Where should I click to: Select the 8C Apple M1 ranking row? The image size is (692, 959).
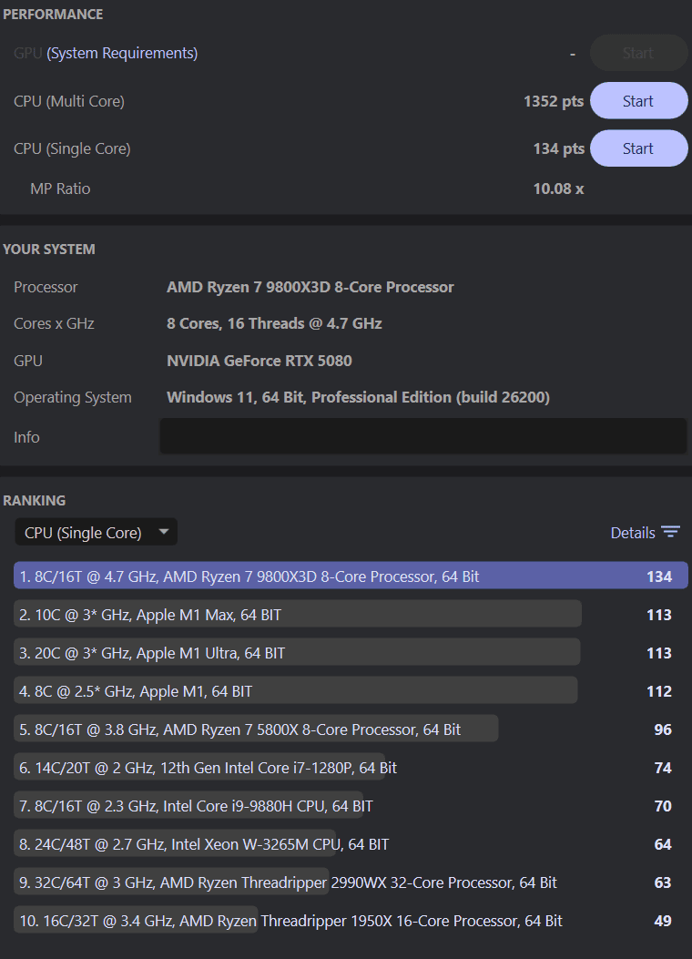351,691
